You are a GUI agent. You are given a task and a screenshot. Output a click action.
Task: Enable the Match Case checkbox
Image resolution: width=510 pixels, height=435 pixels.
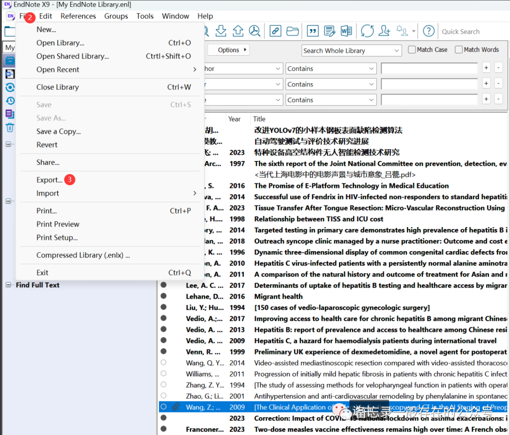(x=412, y=50)
